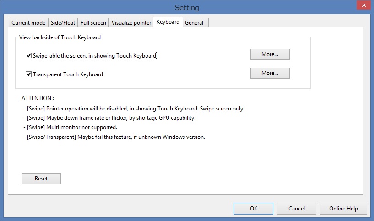Click the Keyboard tab
This screenshot has height=221, width=374.
pyautogui.click(x=168, y=22)
